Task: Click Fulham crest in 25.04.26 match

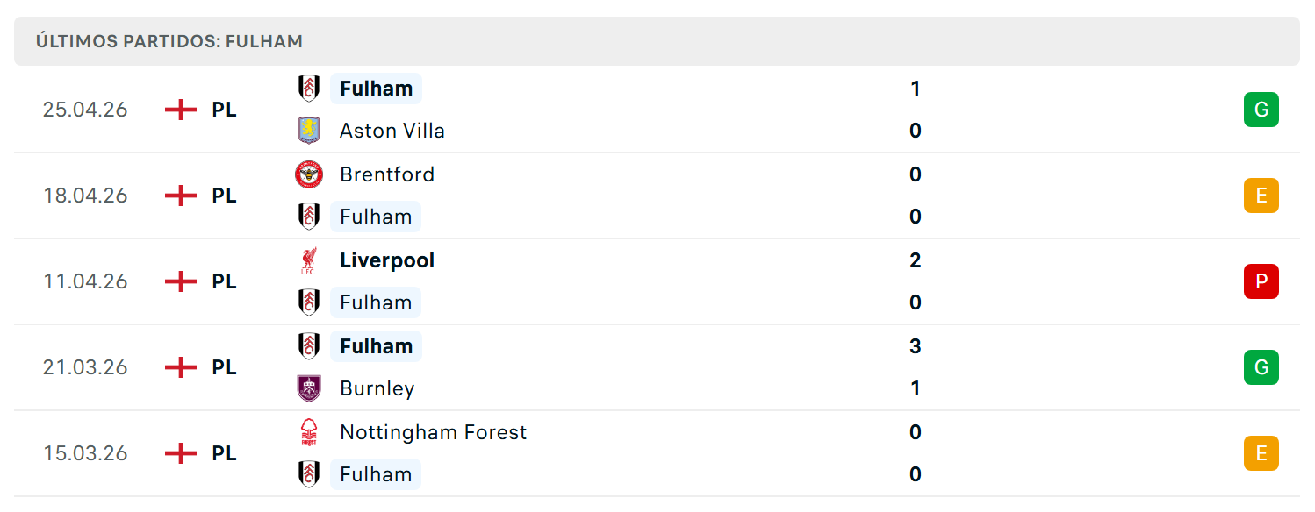Action: (309, 89)
